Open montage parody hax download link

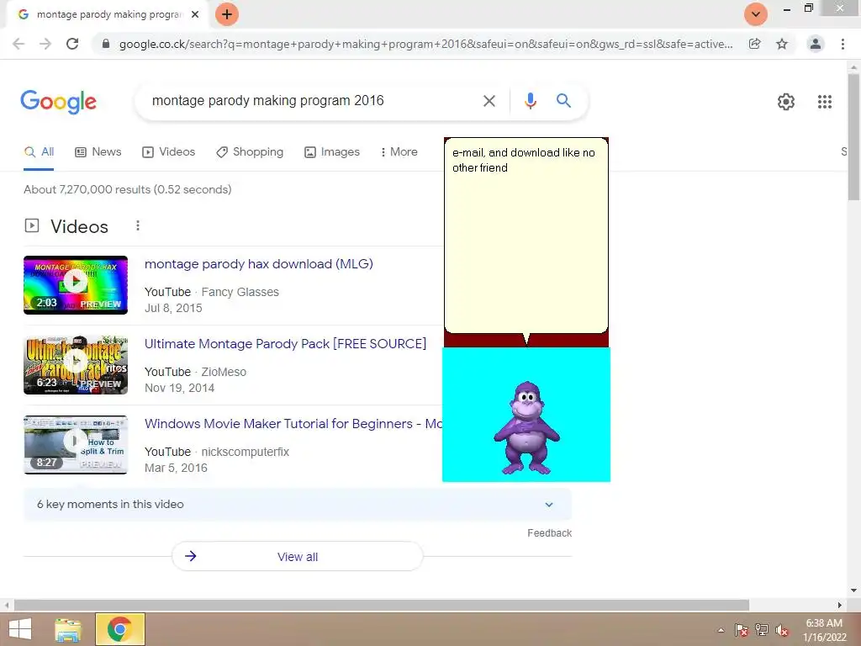click(x=259, y=264)
